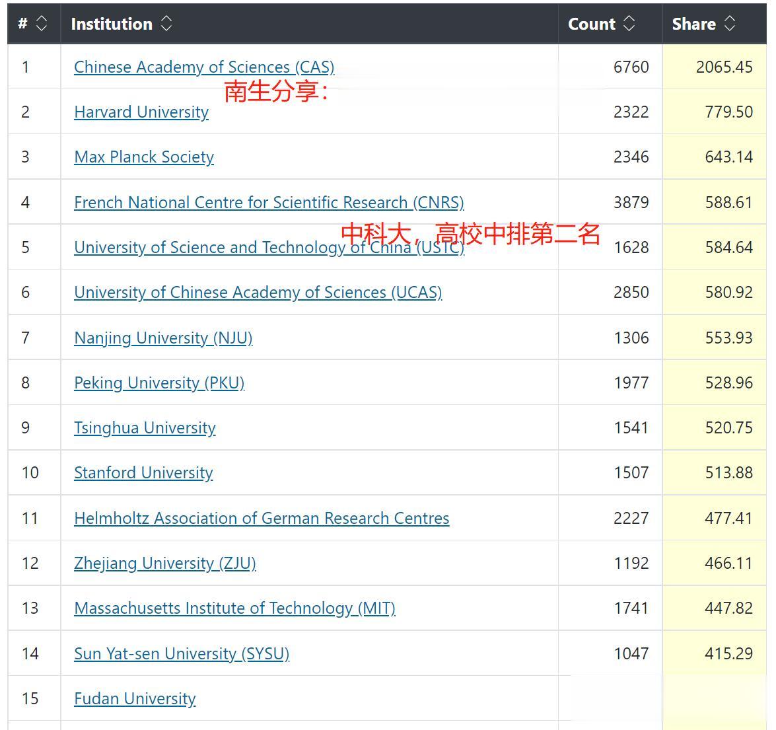Select share value 415.29
Image resolution: width=776 pixels, height=730 pixels.
pyautogui.click(x=729, y=654)
